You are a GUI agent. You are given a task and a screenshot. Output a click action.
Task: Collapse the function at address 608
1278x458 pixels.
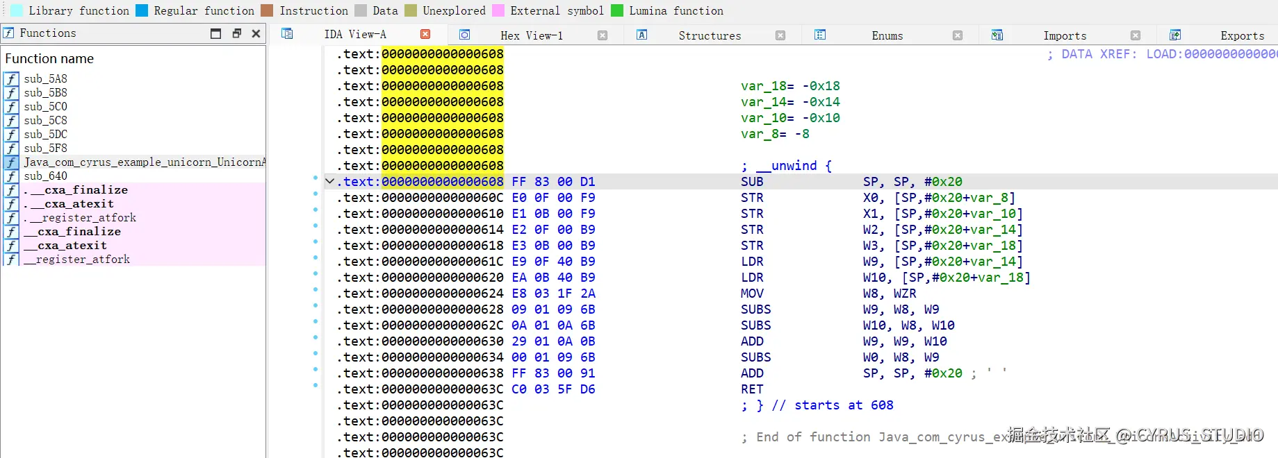(330, 182)
